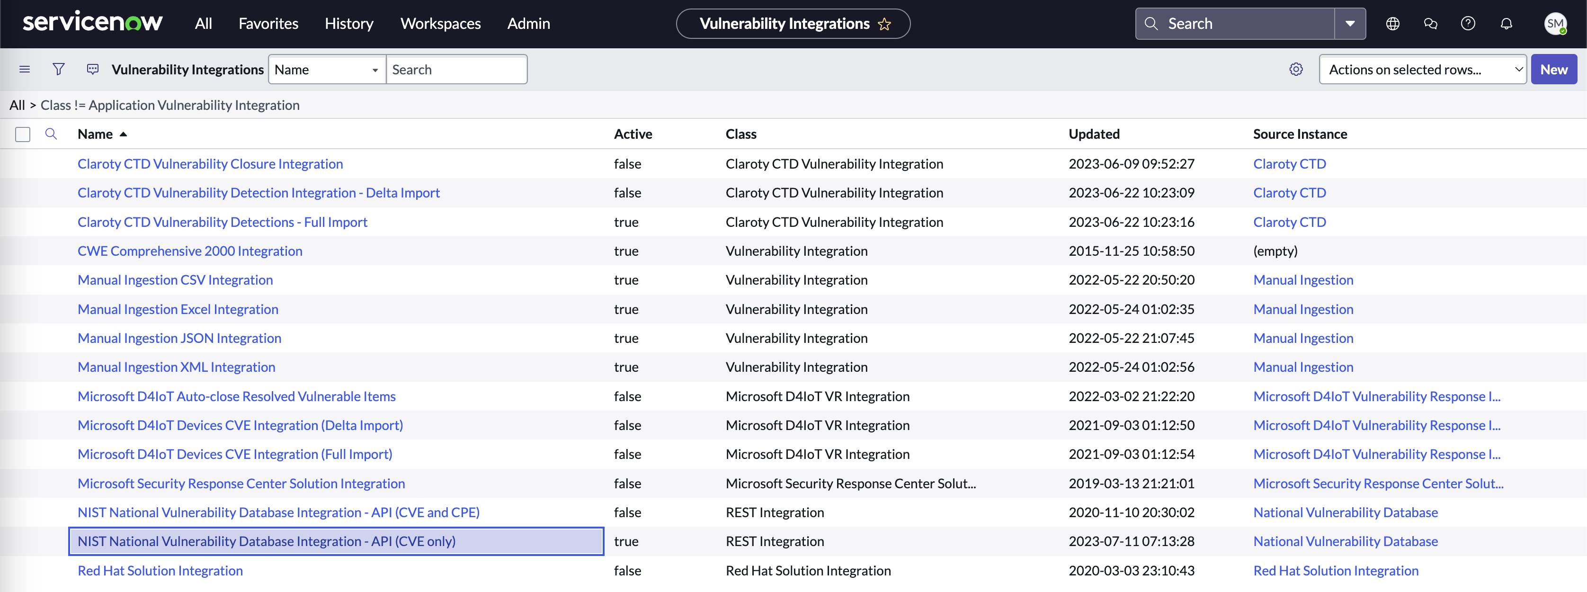Open Microsoft Security Response Center Solut... source link
1587x592 pixels.
point(1378,483)
